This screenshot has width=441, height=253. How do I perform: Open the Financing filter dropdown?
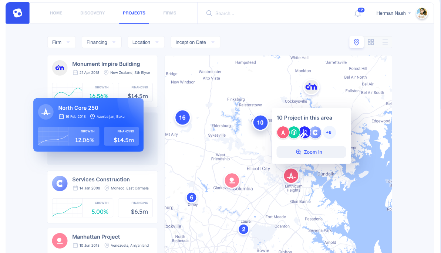[101, 42]
